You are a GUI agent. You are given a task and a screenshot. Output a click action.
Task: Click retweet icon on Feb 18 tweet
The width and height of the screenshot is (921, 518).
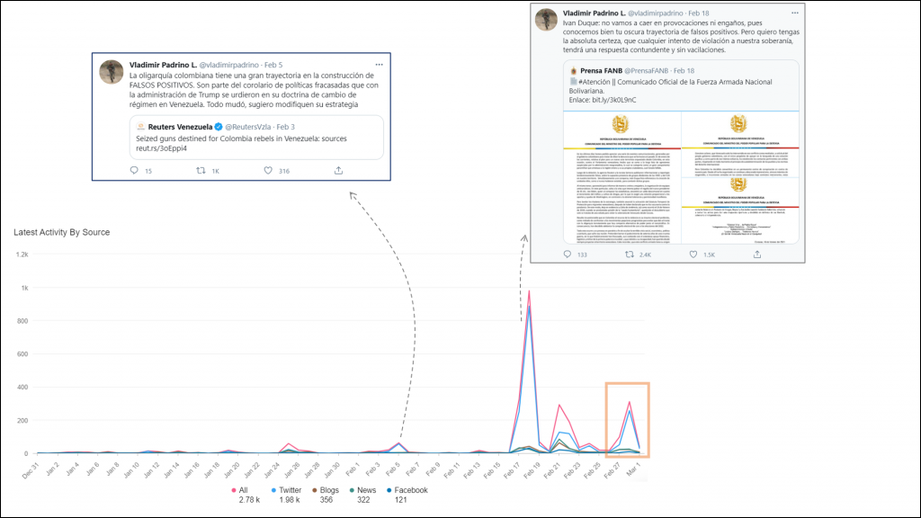(630, 255)
